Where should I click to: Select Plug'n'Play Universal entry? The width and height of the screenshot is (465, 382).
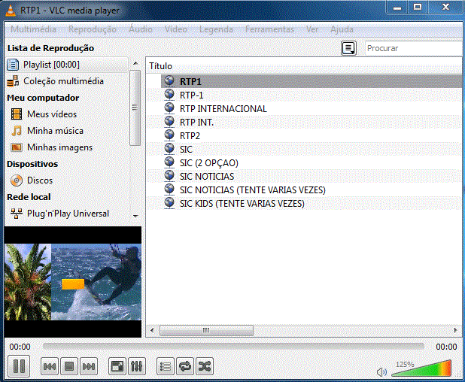(x=68, y=214)
